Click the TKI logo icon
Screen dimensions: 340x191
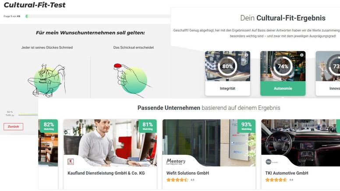(x=269, y=162)
